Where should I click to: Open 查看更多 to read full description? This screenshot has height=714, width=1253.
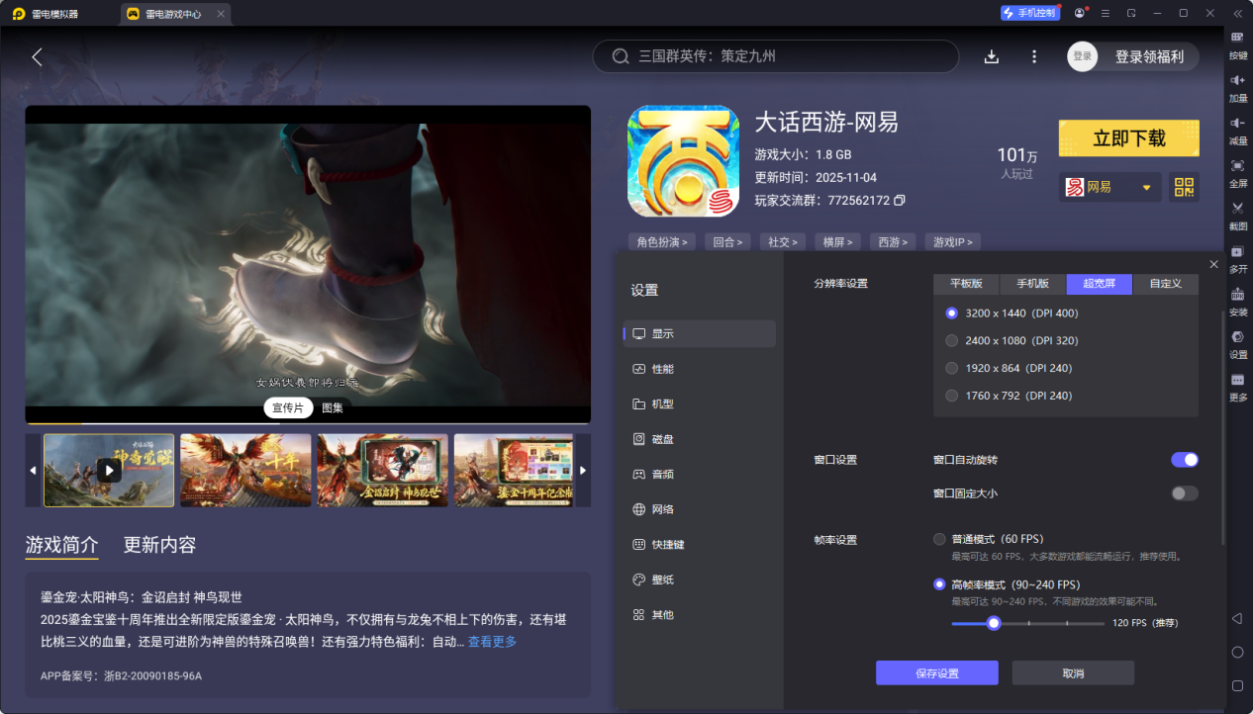tap(495, 640)
